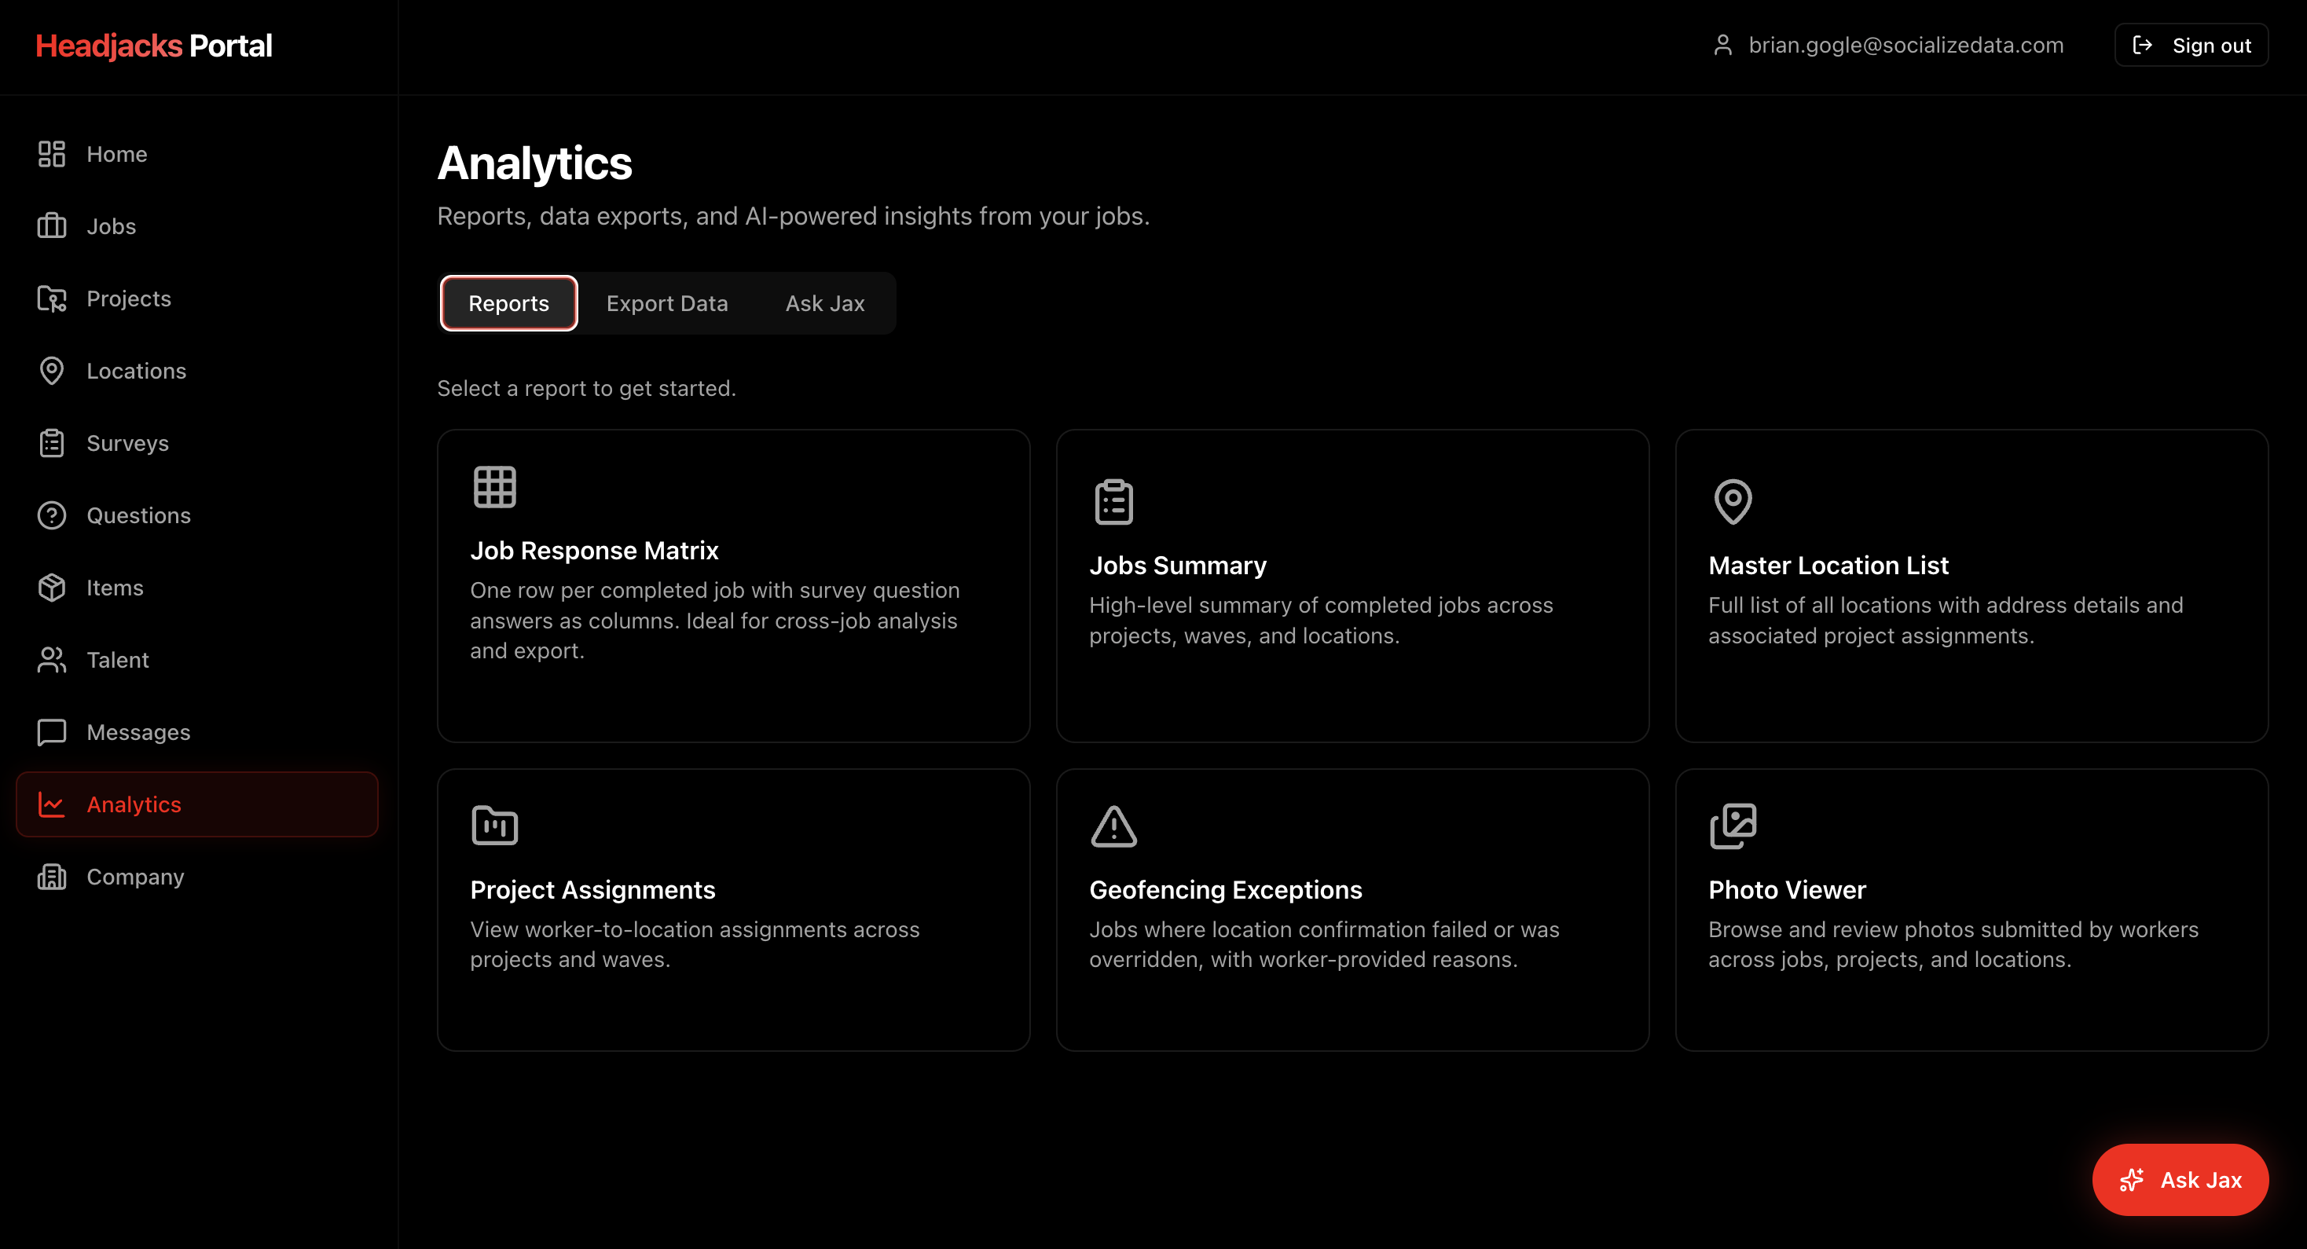Image resolution: width=2307 pixels, height=1249 pixels.
Task: Open the Talent page link
Action: [x=197, y=660]
